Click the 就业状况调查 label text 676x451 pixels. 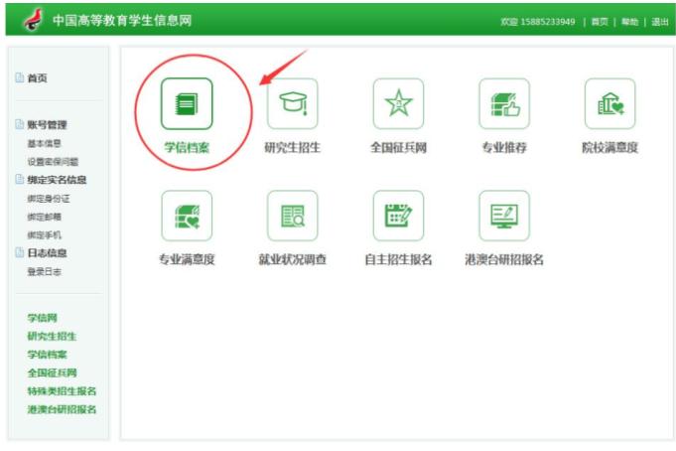292,259
